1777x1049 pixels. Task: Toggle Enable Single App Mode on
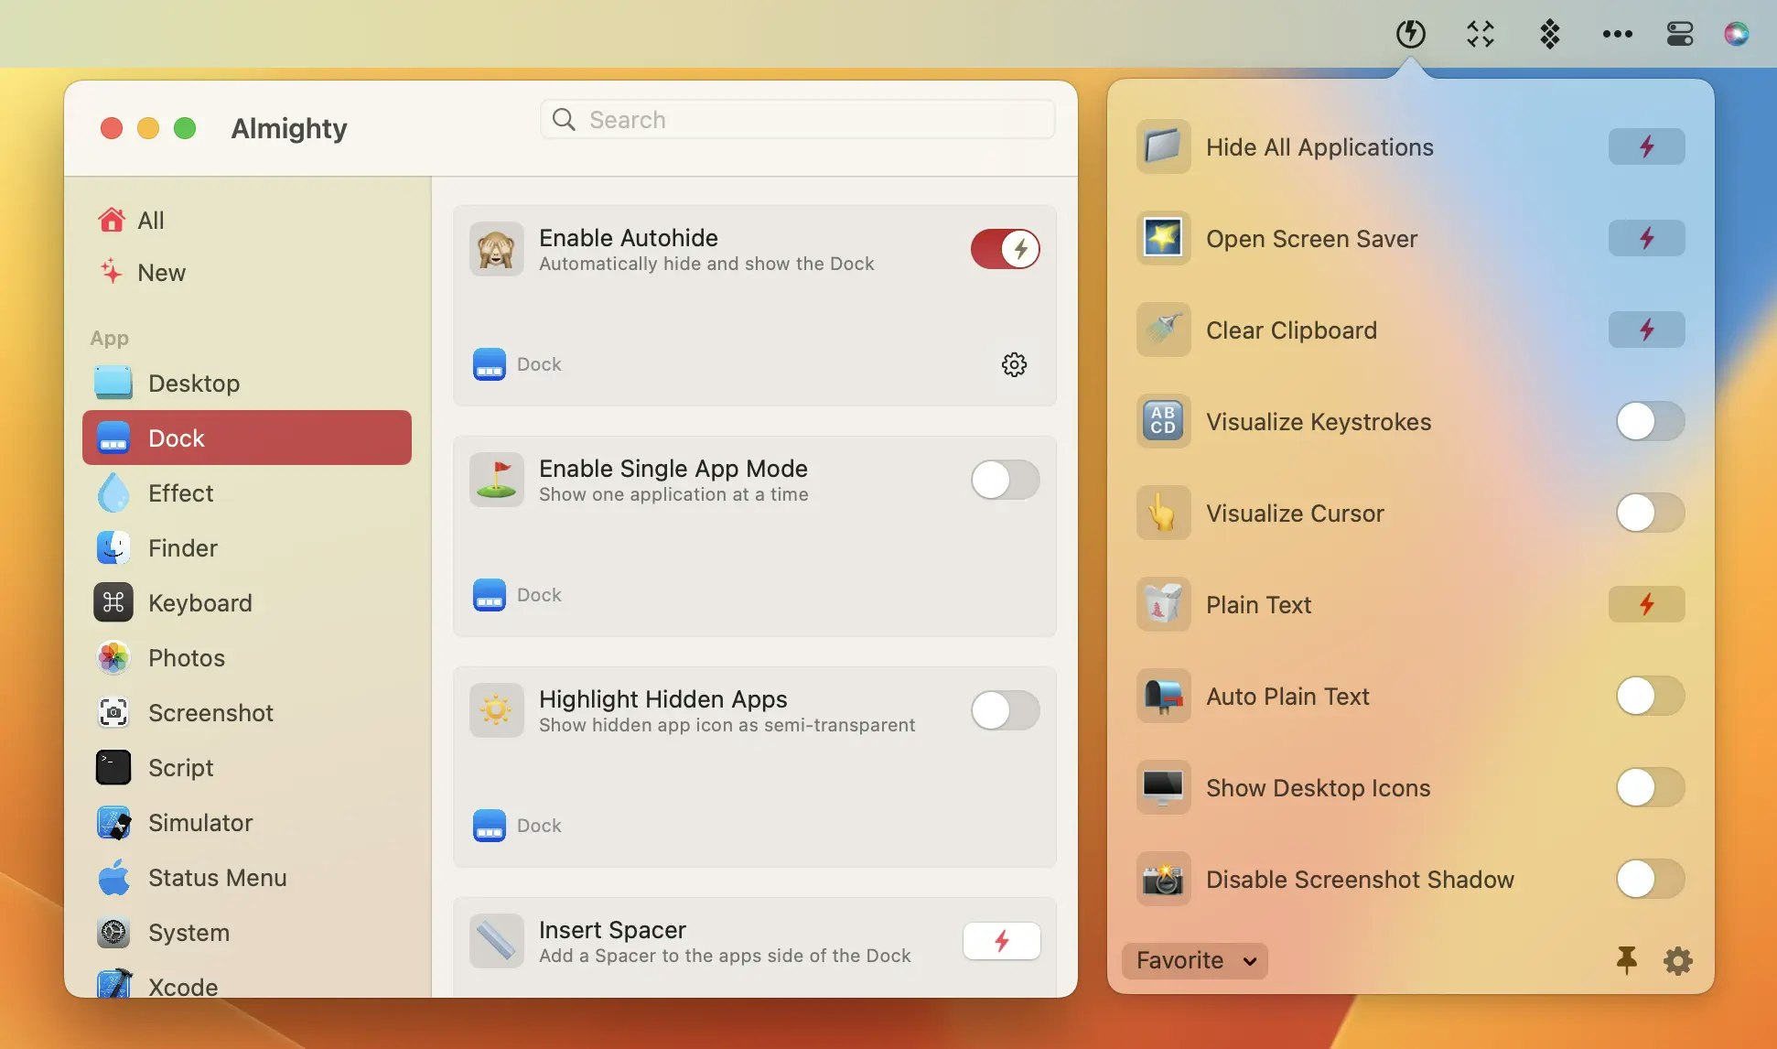point(1005,480)
